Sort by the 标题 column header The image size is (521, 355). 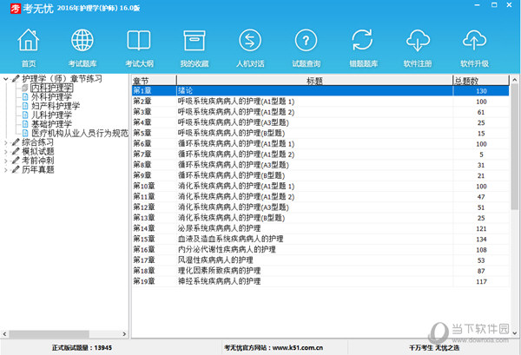pos(314,81)
